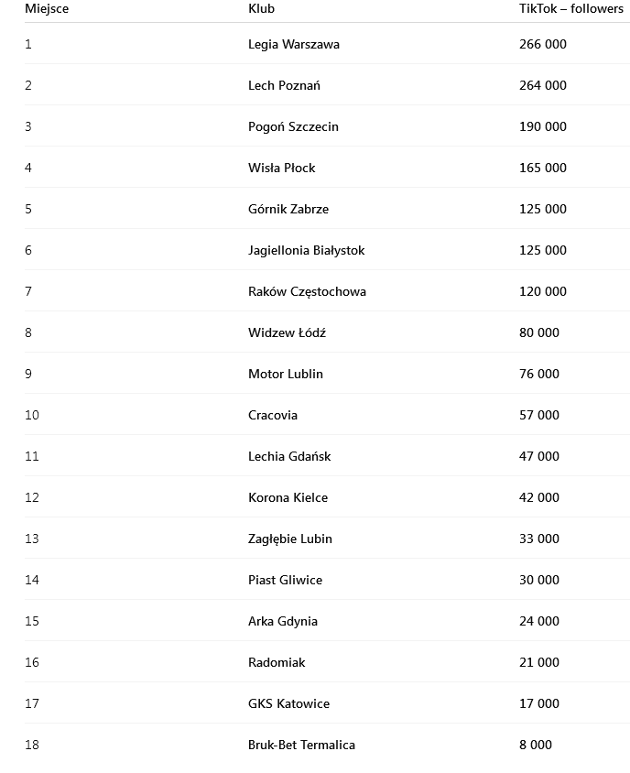Screen dimensions: 630x773
Task: Select the Lech Poznań club cell
Action: pyautogui.click(x=284, y=85)
